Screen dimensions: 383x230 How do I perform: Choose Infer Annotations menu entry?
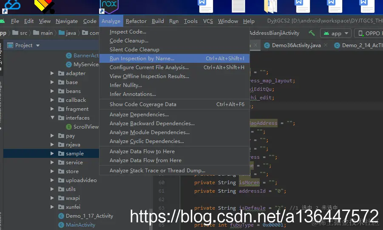tap(174, 94)
